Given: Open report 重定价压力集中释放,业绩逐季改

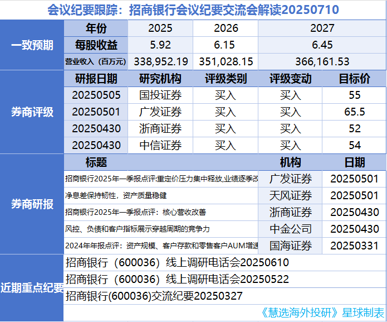Looking at the screenshot, I should [x=161, y=179].
